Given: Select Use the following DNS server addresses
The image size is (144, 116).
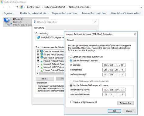Looking at the screenshot, I should click(x=71, y=85).
